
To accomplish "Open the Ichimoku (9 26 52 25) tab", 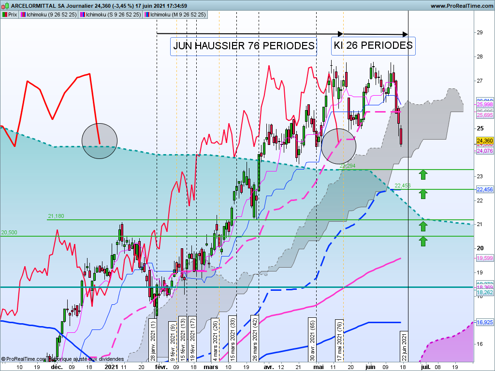I will point(48,14).
